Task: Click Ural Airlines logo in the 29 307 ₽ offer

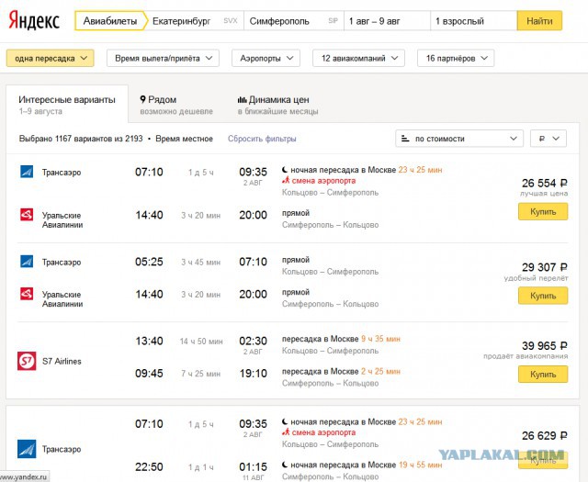Action: click(x=27, y=294)
